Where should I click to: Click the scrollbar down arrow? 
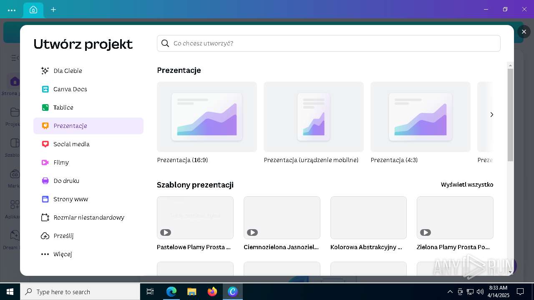pyautogui.click(x=510, y=272)
